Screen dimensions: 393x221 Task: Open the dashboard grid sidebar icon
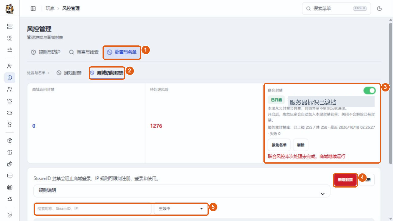(x=10, y=38)
